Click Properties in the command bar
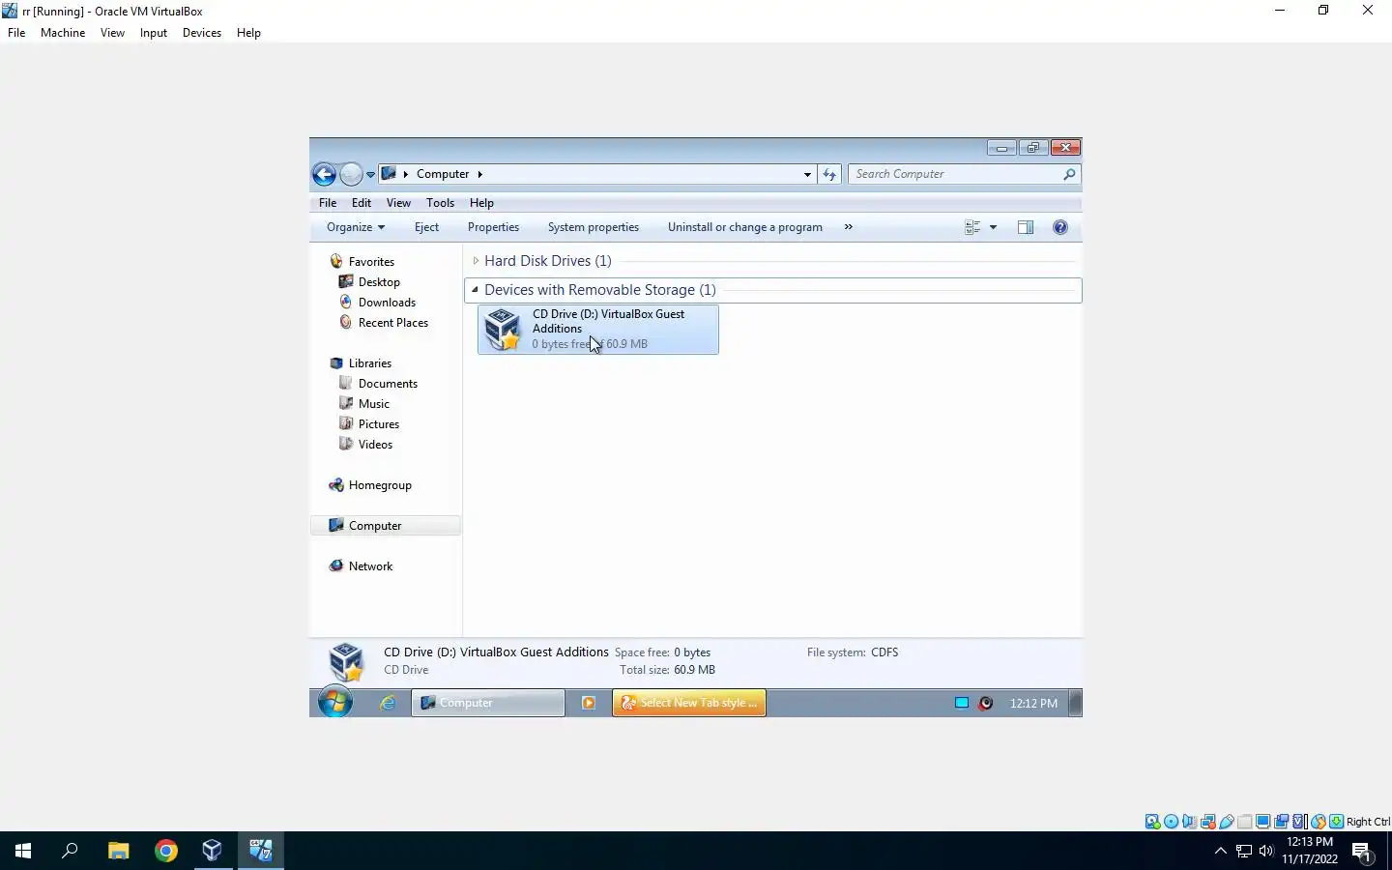 click(x=493, y=227)
